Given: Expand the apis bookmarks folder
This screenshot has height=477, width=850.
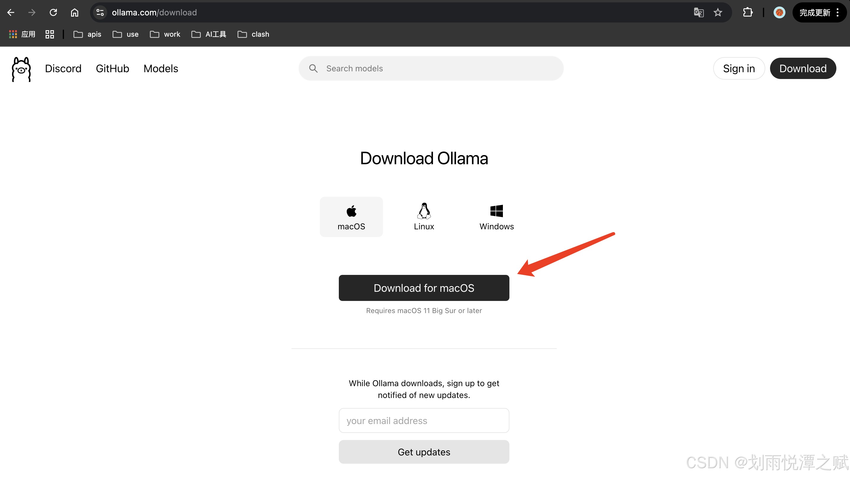Looking at the screenshot, I should (87, 34).
